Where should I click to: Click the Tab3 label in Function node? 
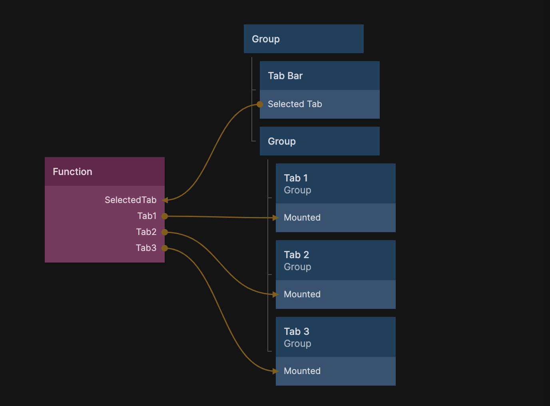tap(146, 248)
